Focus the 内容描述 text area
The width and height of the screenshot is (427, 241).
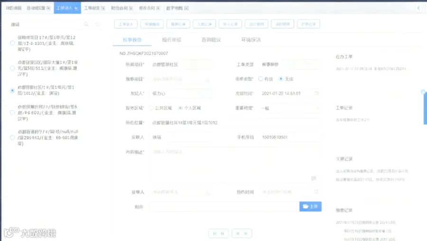(235, 165)
